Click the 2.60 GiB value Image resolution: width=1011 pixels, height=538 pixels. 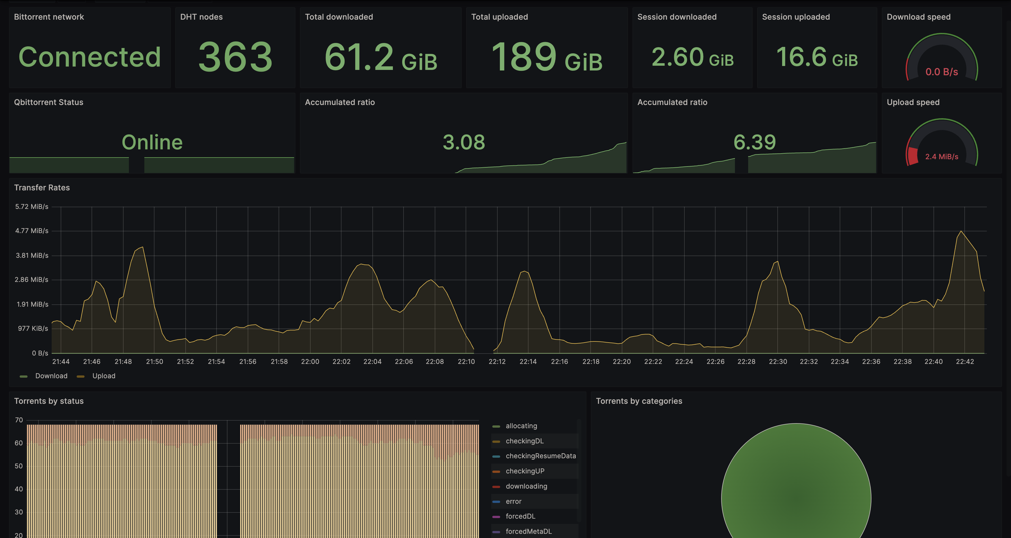pos(692,57)
